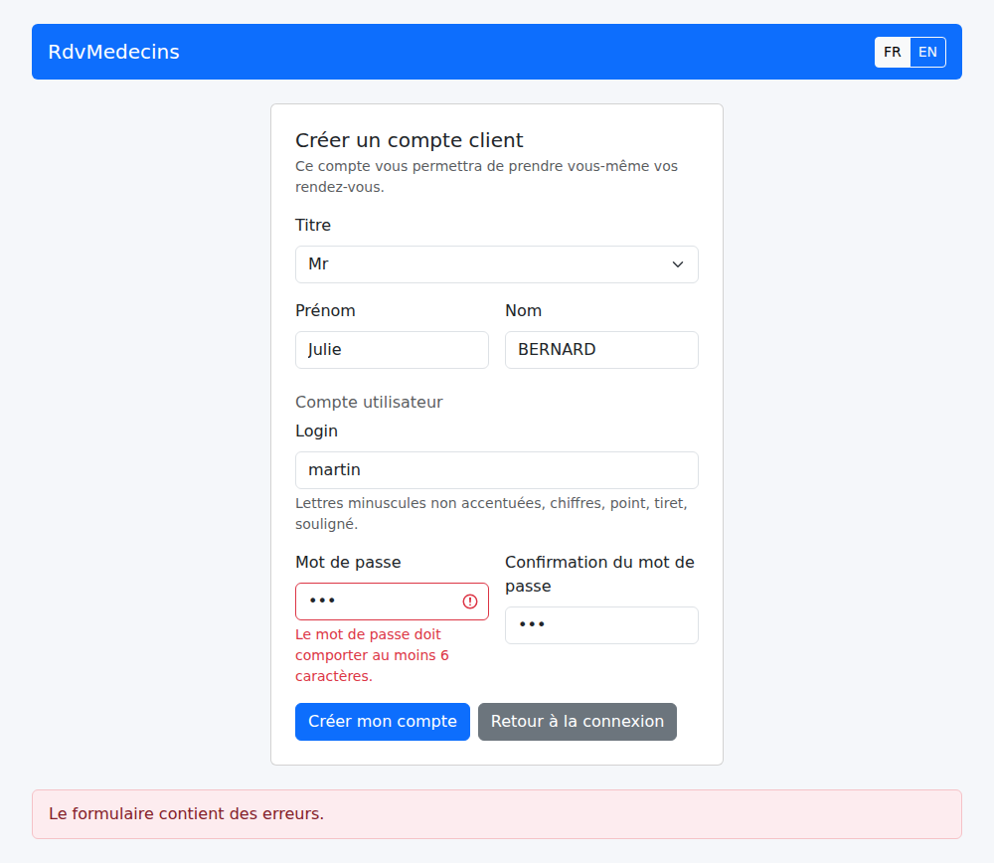The width and height of the screenshot is (994, 863).
Task: Open the Titre select showing Mr
Action: pyautogui.click(x=496, y=264)
